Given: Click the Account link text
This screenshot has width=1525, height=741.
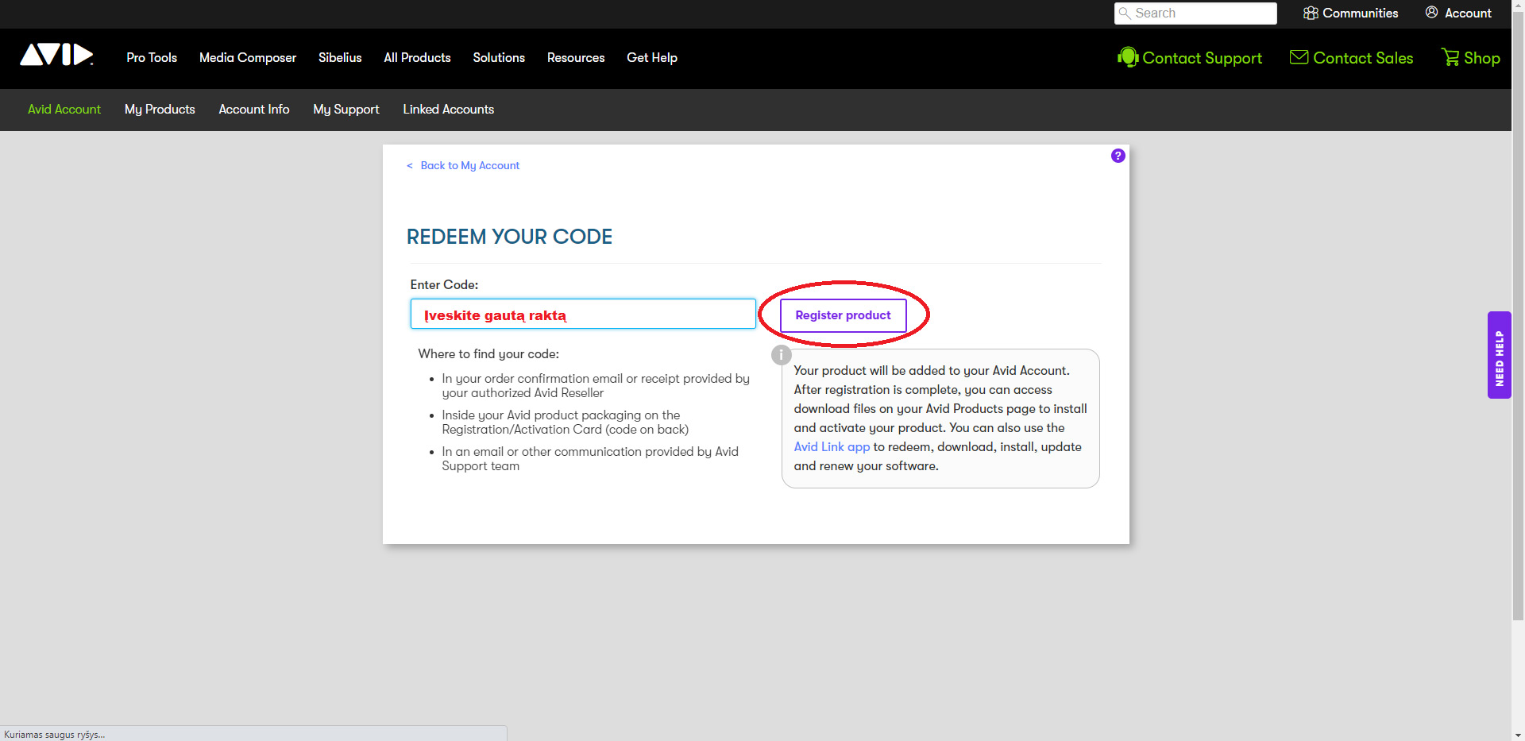Looking at the screenshot, I should pos(1468,14).
